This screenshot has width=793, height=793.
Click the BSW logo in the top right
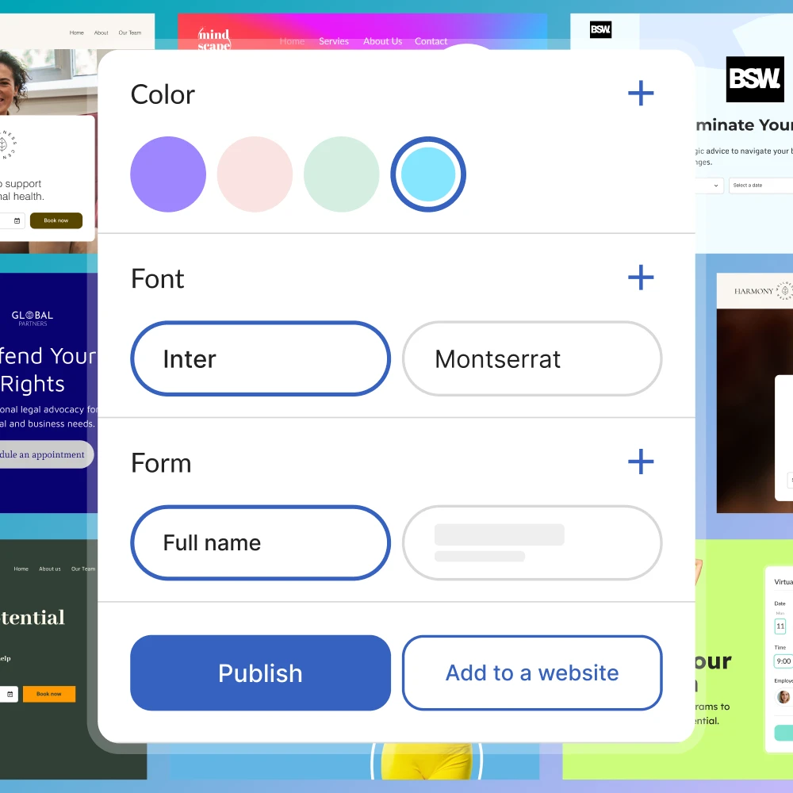pos(754,79)
